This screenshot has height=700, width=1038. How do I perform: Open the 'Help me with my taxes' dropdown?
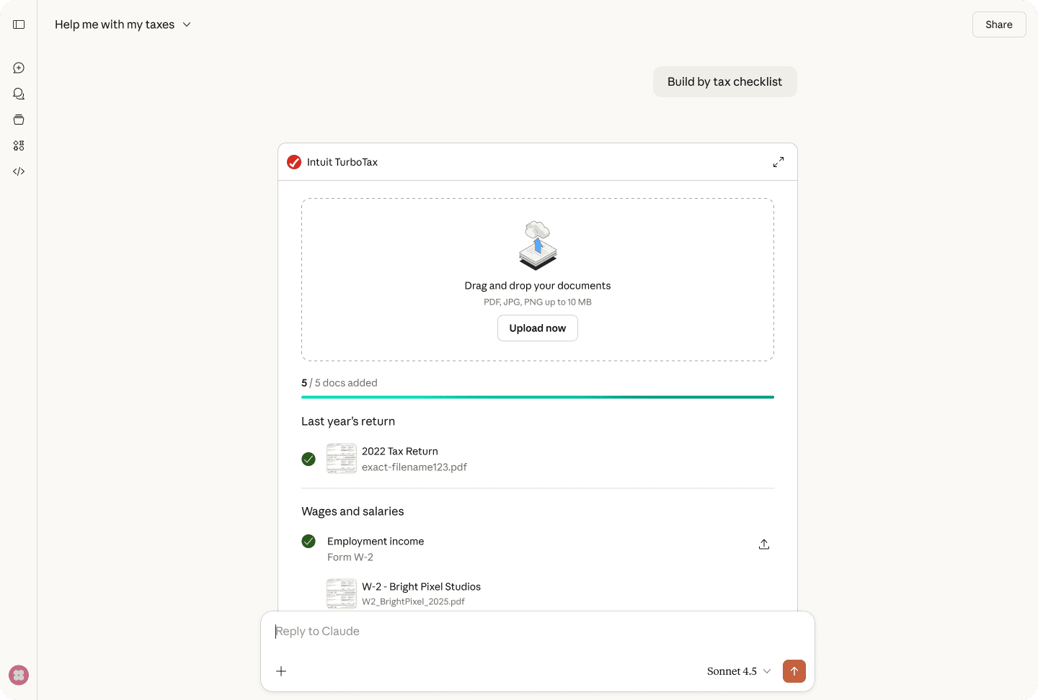[x=123, y=24]
